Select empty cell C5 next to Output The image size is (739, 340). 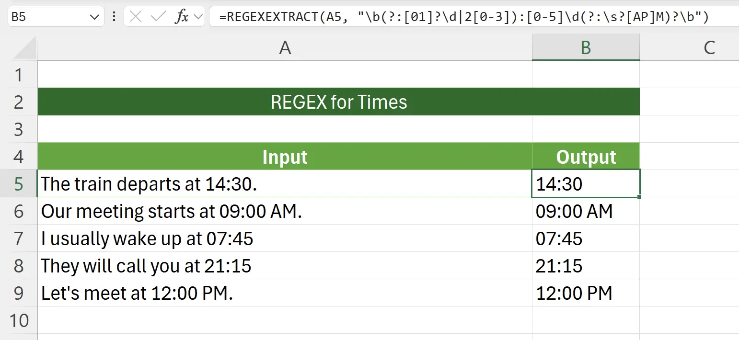[690, 183]
